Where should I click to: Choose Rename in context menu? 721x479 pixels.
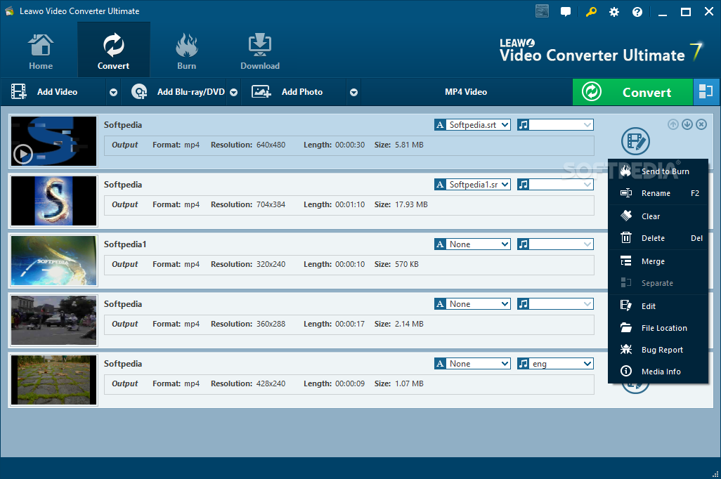658,194
